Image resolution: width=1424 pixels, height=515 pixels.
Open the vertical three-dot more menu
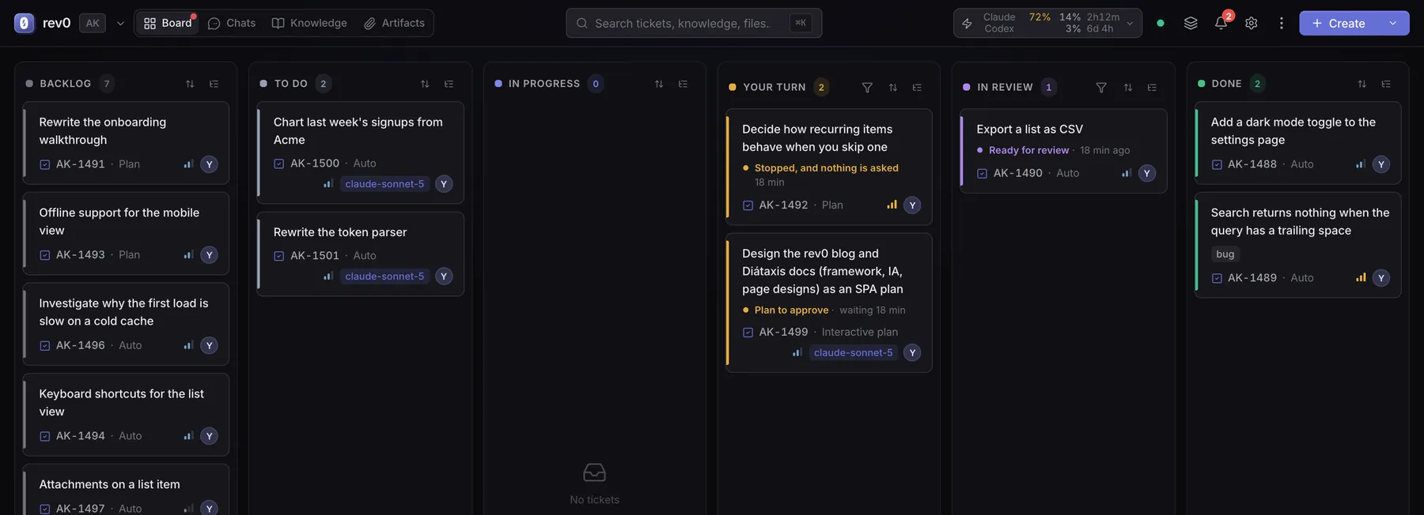click(1282, 23)
